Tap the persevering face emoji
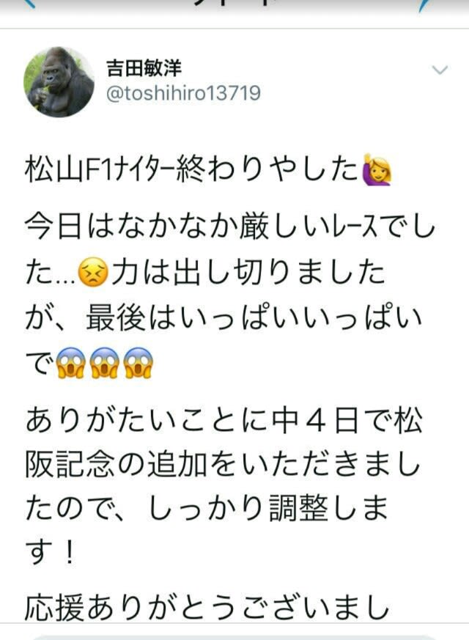 (x=93, y=272)
